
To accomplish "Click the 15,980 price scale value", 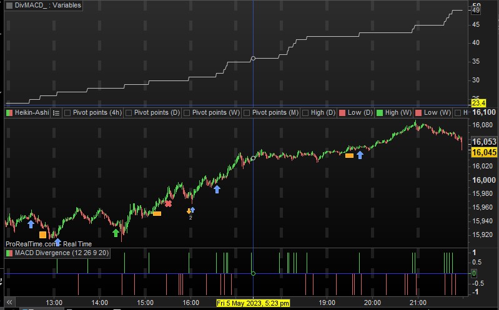I will click(x=482, y=193).
